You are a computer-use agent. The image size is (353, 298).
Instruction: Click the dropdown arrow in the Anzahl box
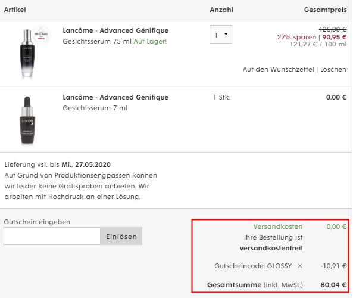point(226,34)
